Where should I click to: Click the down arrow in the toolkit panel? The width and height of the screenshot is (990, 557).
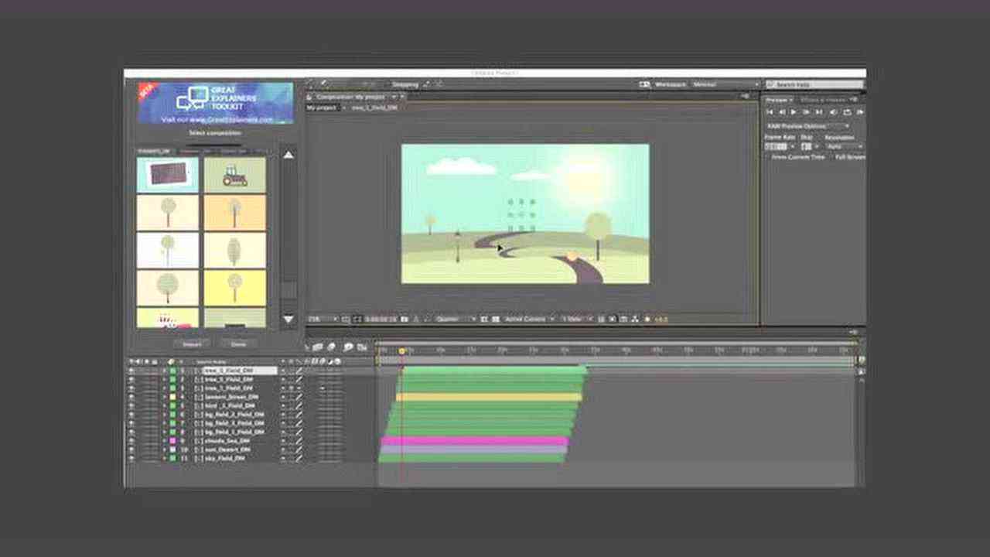pos(288,319)
